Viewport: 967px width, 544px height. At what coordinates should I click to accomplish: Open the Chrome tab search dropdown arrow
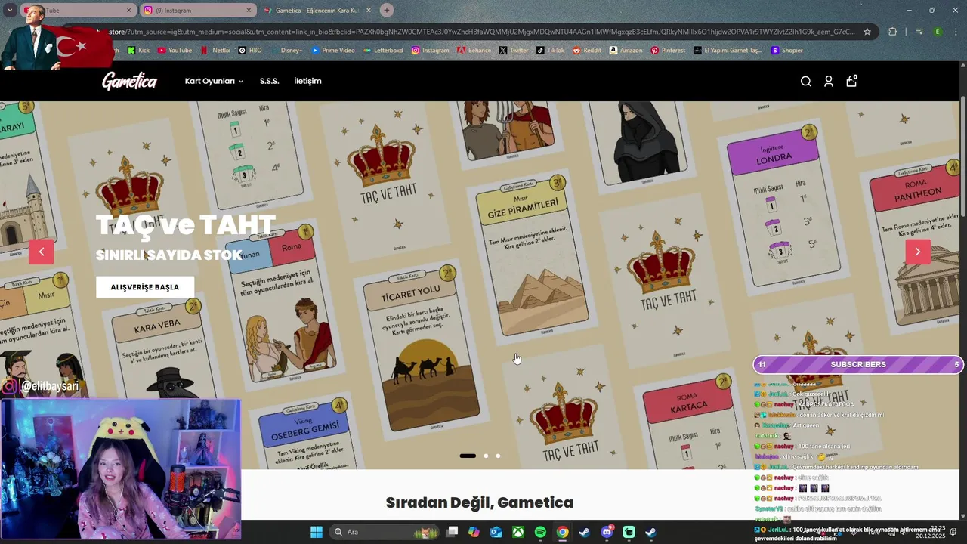point(10,10)
